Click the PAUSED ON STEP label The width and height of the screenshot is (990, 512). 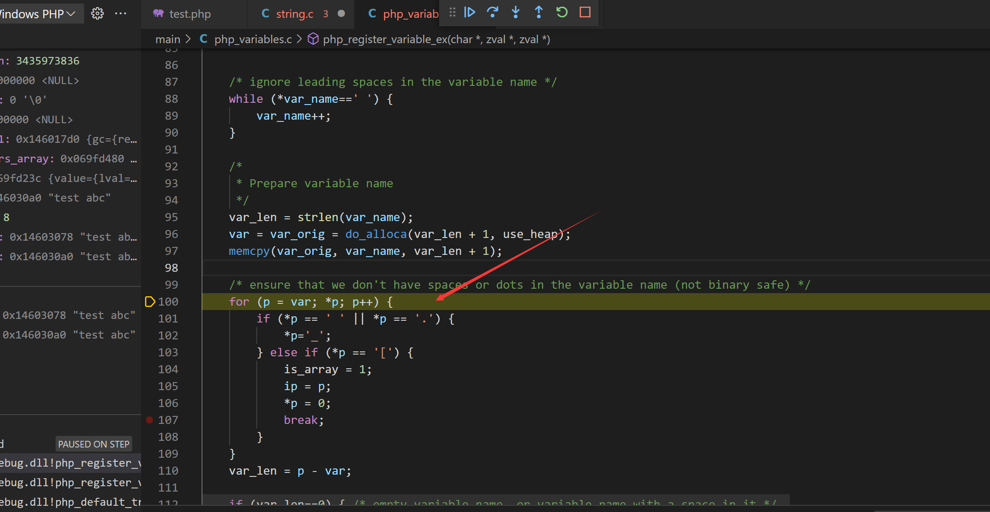94,444
